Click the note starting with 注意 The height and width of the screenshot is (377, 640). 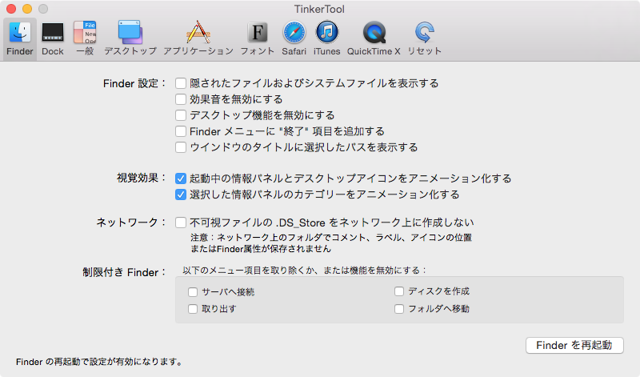(x=331, y=243)
